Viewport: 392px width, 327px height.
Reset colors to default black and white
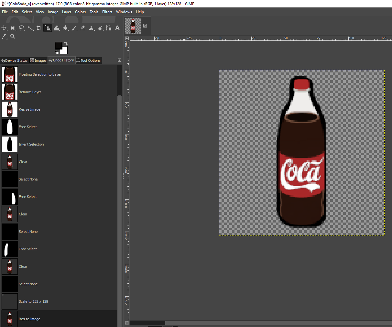point(57,52)
